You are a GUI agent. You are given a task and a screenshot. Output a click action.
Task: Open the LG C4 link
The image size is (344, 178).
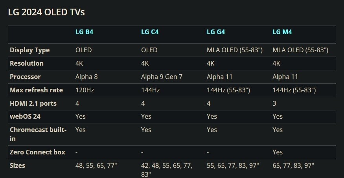tap(150, 32)
